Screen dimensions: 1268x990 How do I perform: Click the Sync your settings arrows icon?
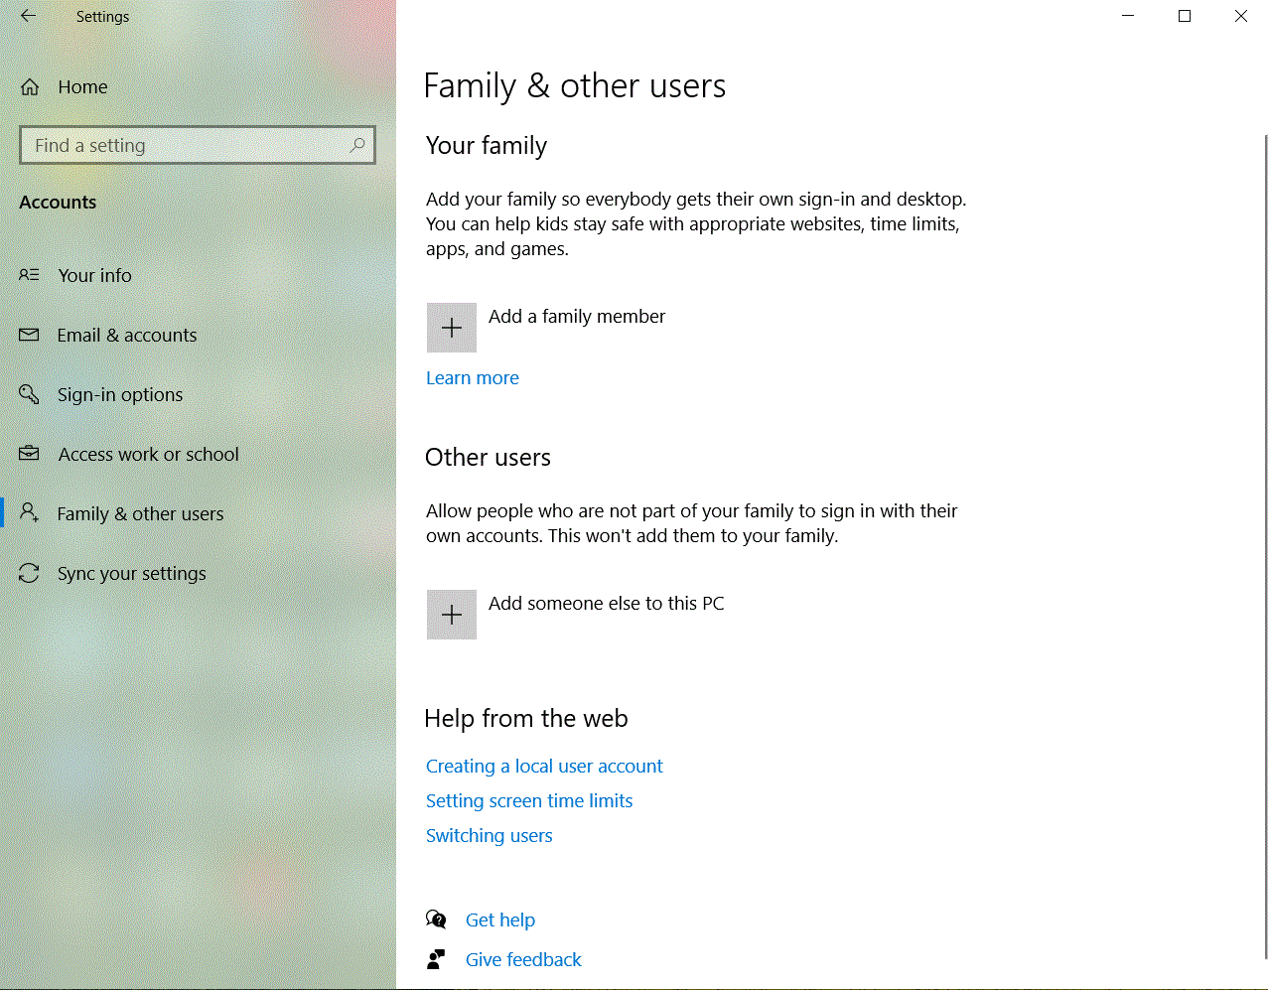coord(30,573)
